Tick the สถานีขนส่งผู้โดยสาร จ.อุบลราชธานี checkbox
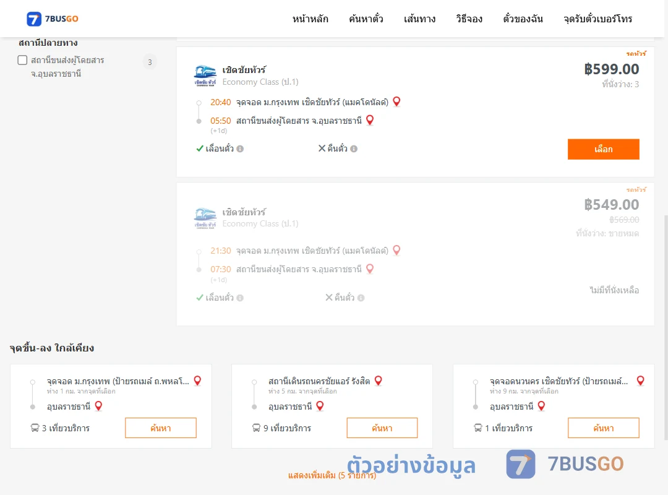The image size is (668, 495). [x=23, y=60]
